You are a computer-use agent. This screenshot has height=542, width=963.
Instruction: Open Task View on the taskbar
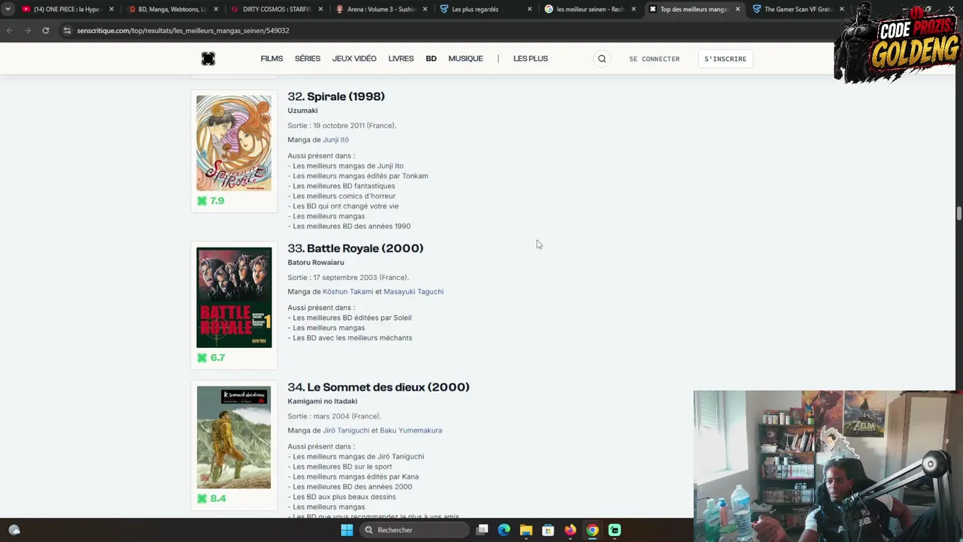[482, 530]
